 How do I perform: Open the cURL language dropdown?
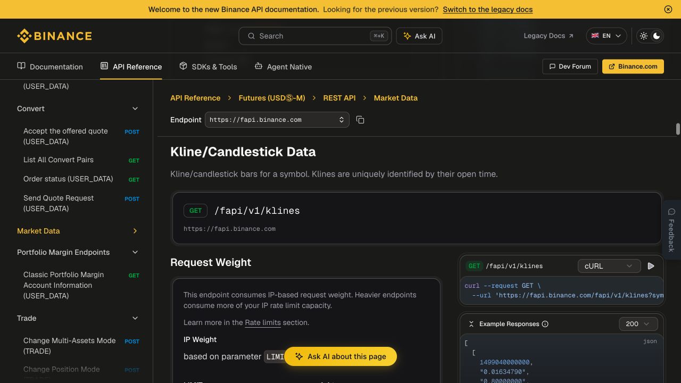[609, 266]
